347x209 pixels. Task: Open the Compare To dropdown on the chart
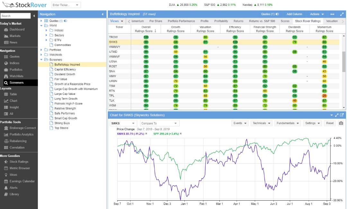(159, 123)
